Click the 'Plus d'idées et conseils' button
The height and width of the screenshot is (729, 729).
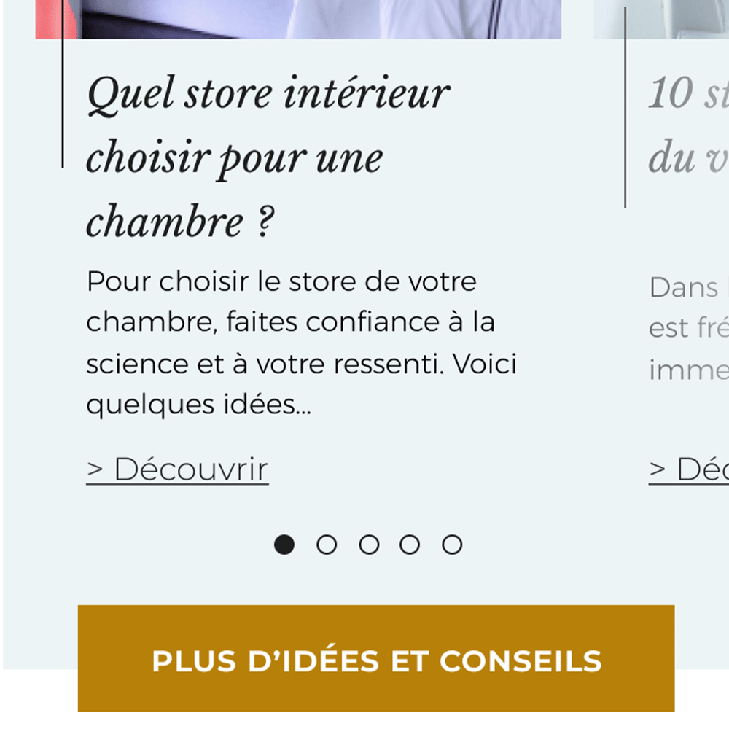click(x=376, y=658)
